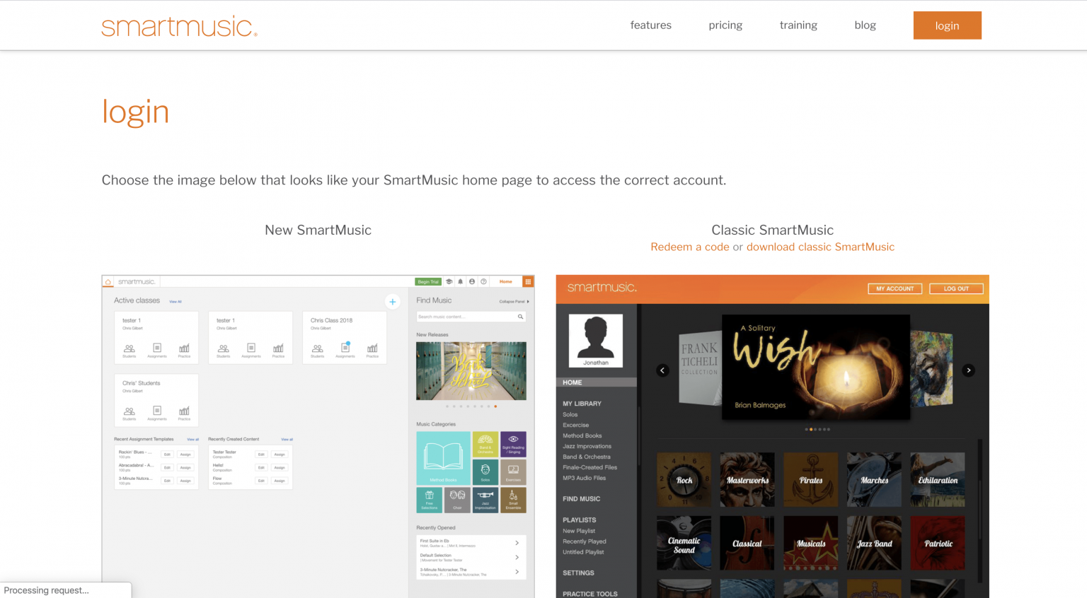Click the orange login button
The width and height of the screenshot is (1087, 598).
[x=947, y=25]
